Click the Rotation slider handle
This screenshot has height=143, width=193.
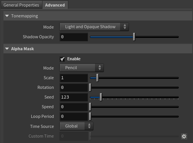click(90, 87)
